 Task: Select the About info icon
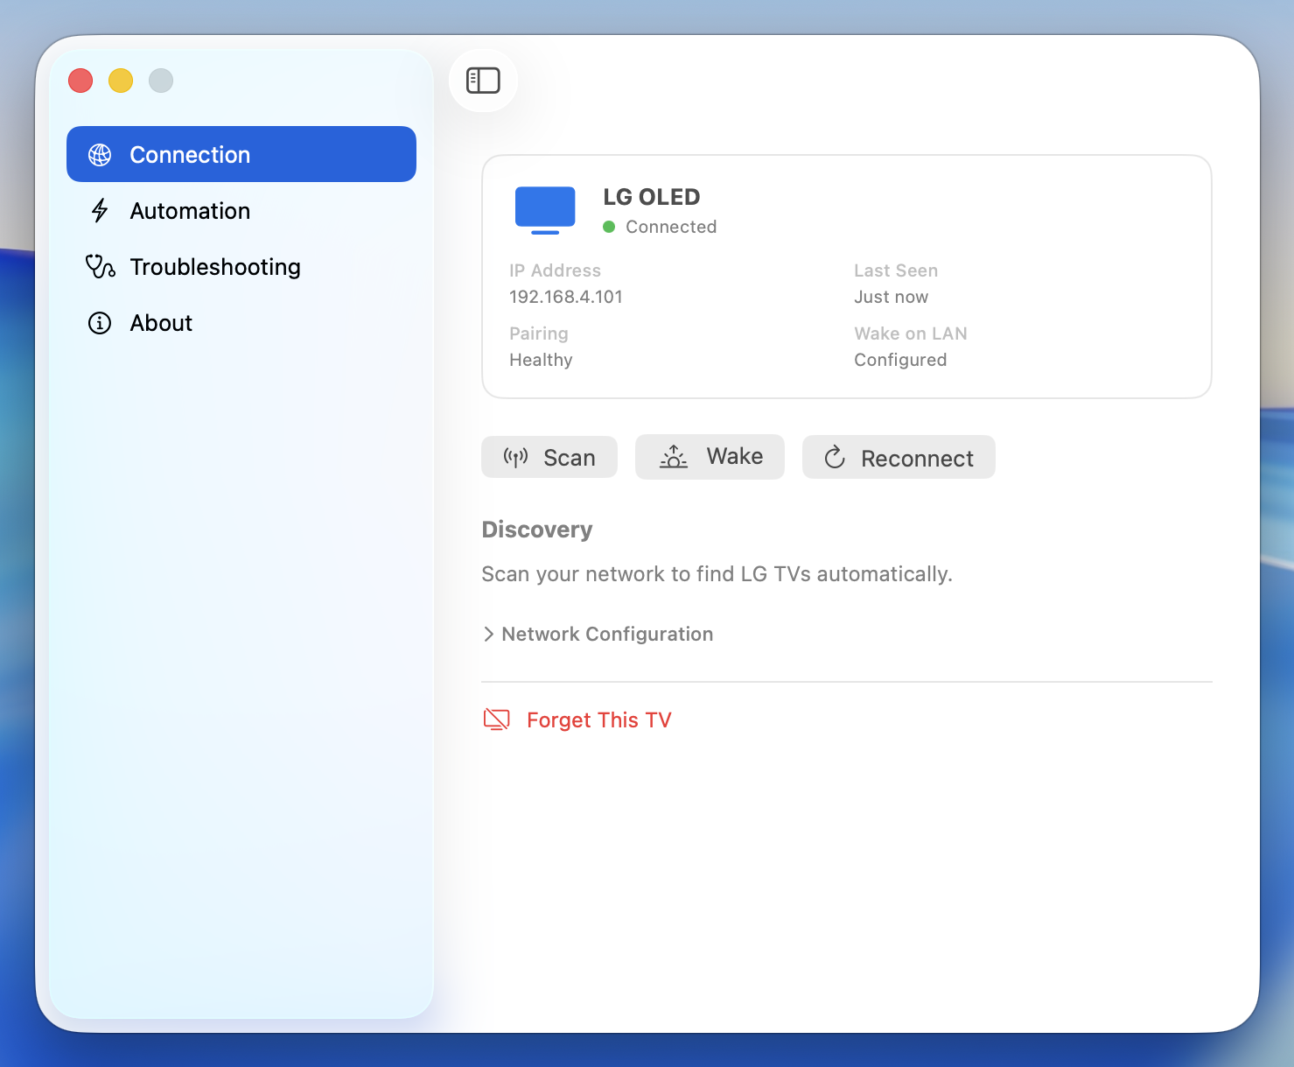(x=100, y=323)
